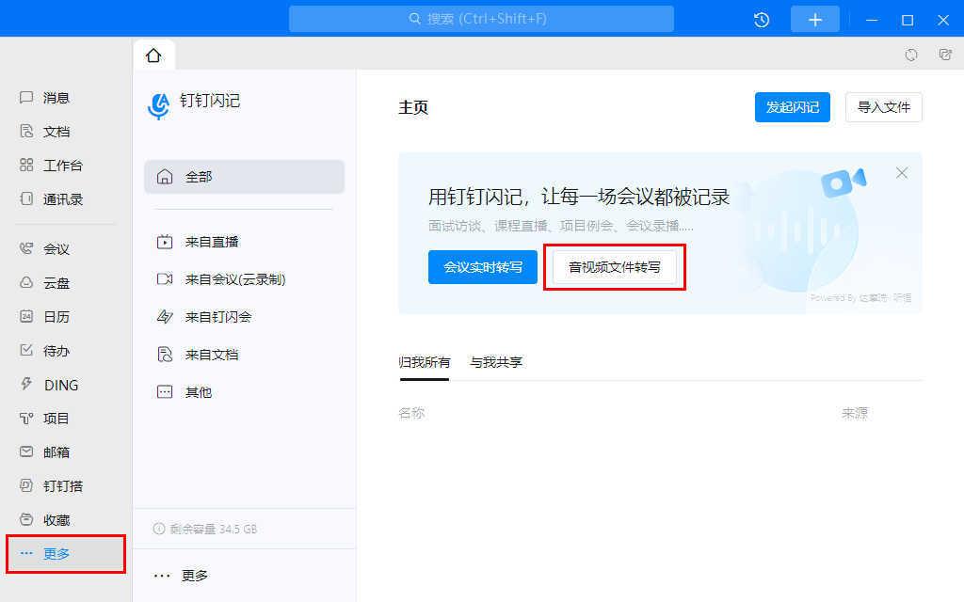964x602 pixels.
Task: Click the 发起闪记 button
Action: (x=792, y=106)
